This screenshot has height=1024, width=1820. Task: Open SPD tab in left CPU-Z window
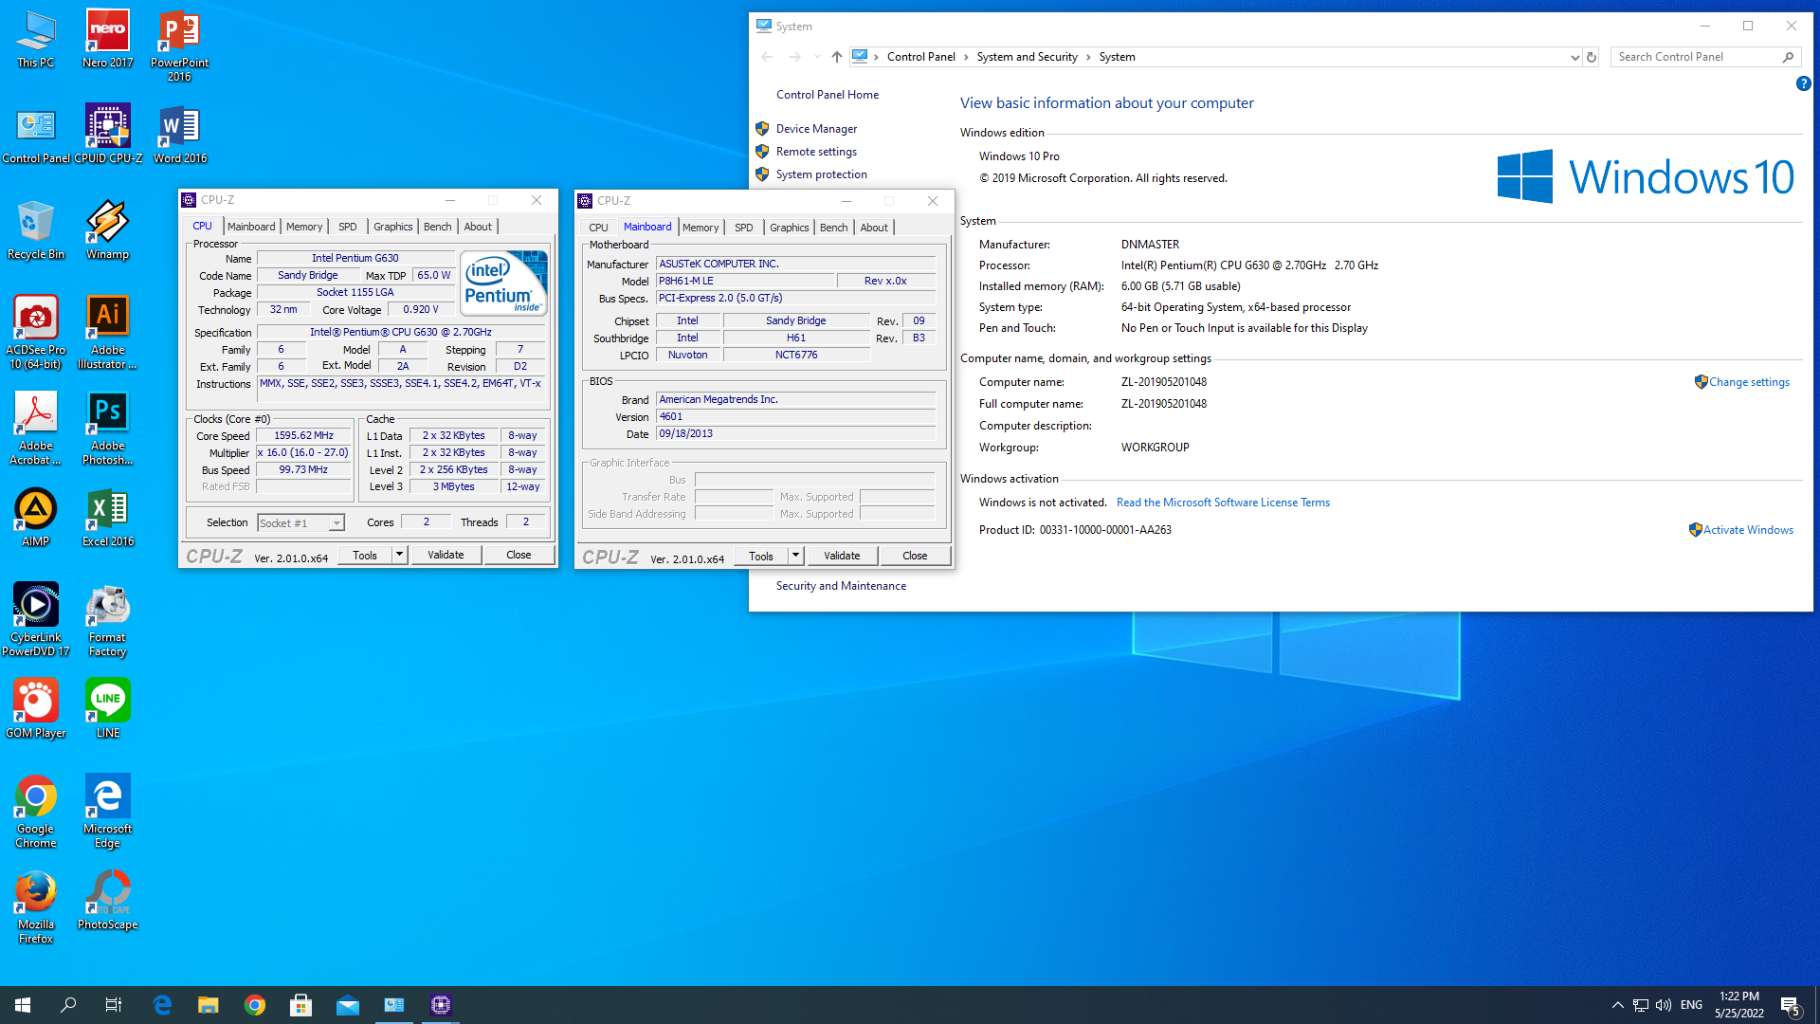[348, 227]
